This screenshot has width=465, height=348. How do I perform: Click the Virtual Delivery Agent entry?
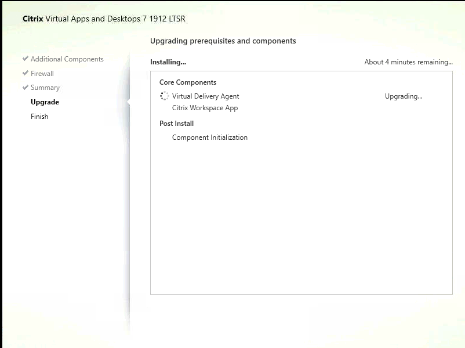205,96
